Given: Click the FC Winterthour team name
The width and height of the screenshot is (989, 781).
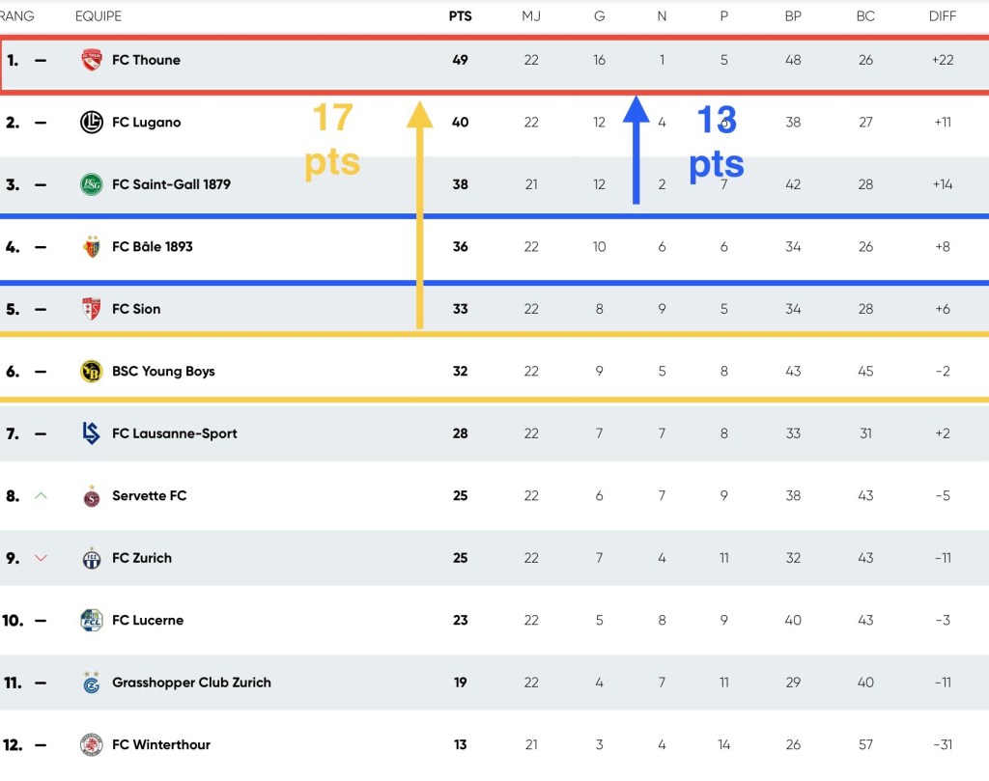Looking at the screenshot, I should point(161,744).
